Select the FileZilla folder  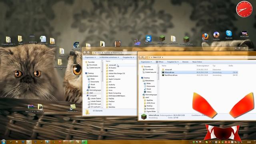coord(111,99)
